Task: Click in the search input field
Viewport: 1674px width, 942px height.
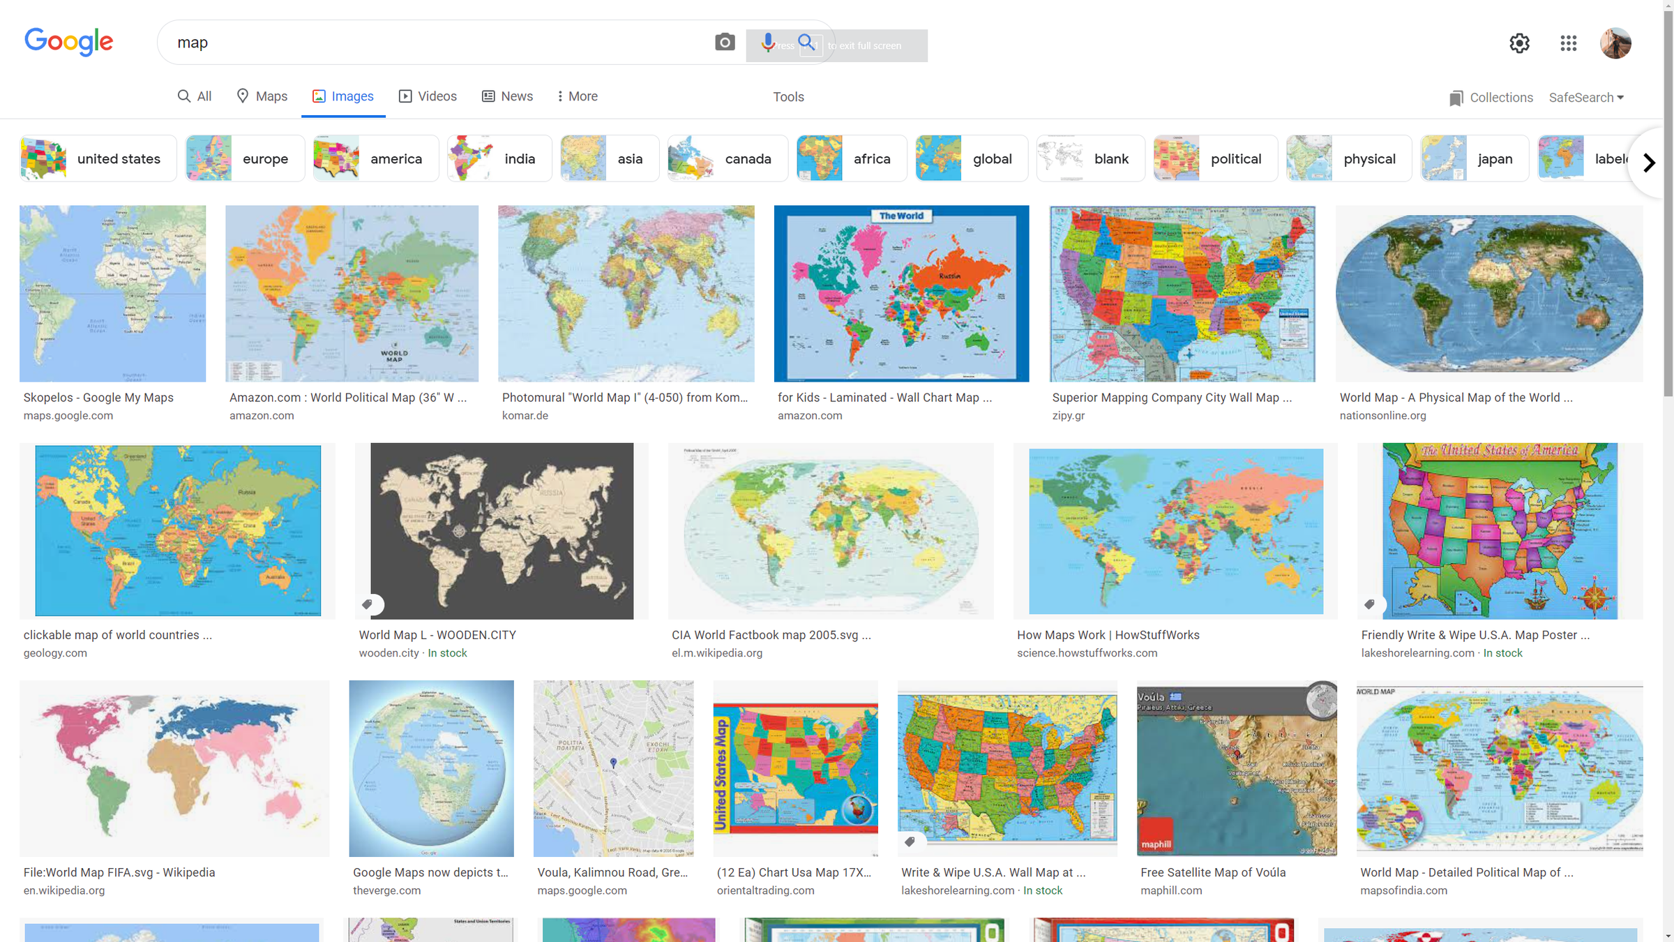Action: tap(432, 43)
